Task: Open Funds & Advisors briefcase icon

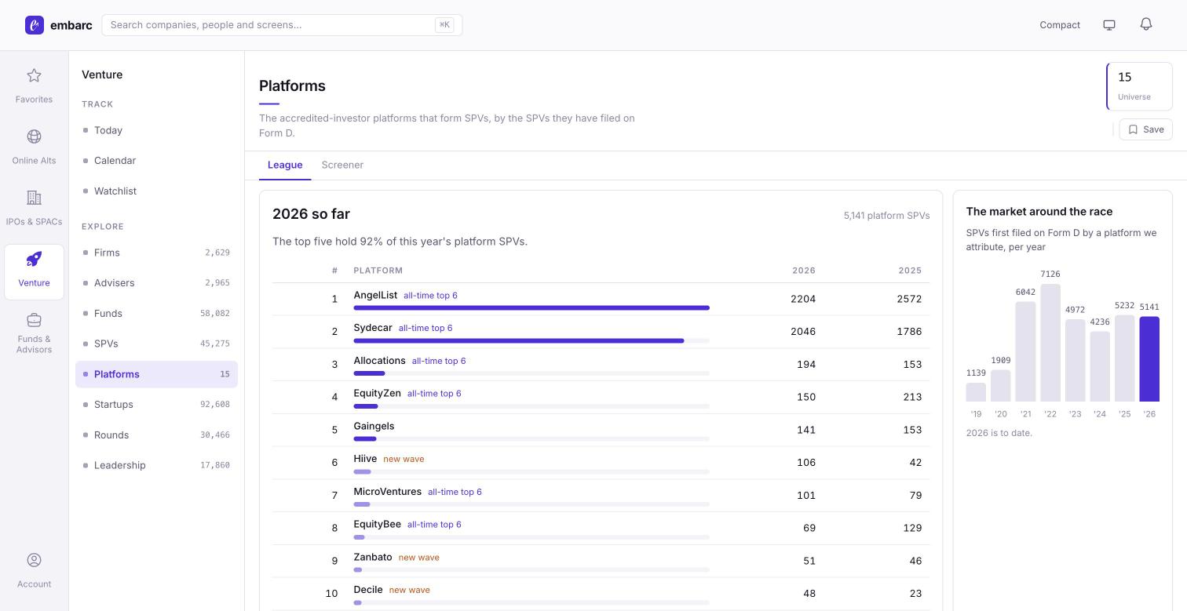Action: pos(34,320)
